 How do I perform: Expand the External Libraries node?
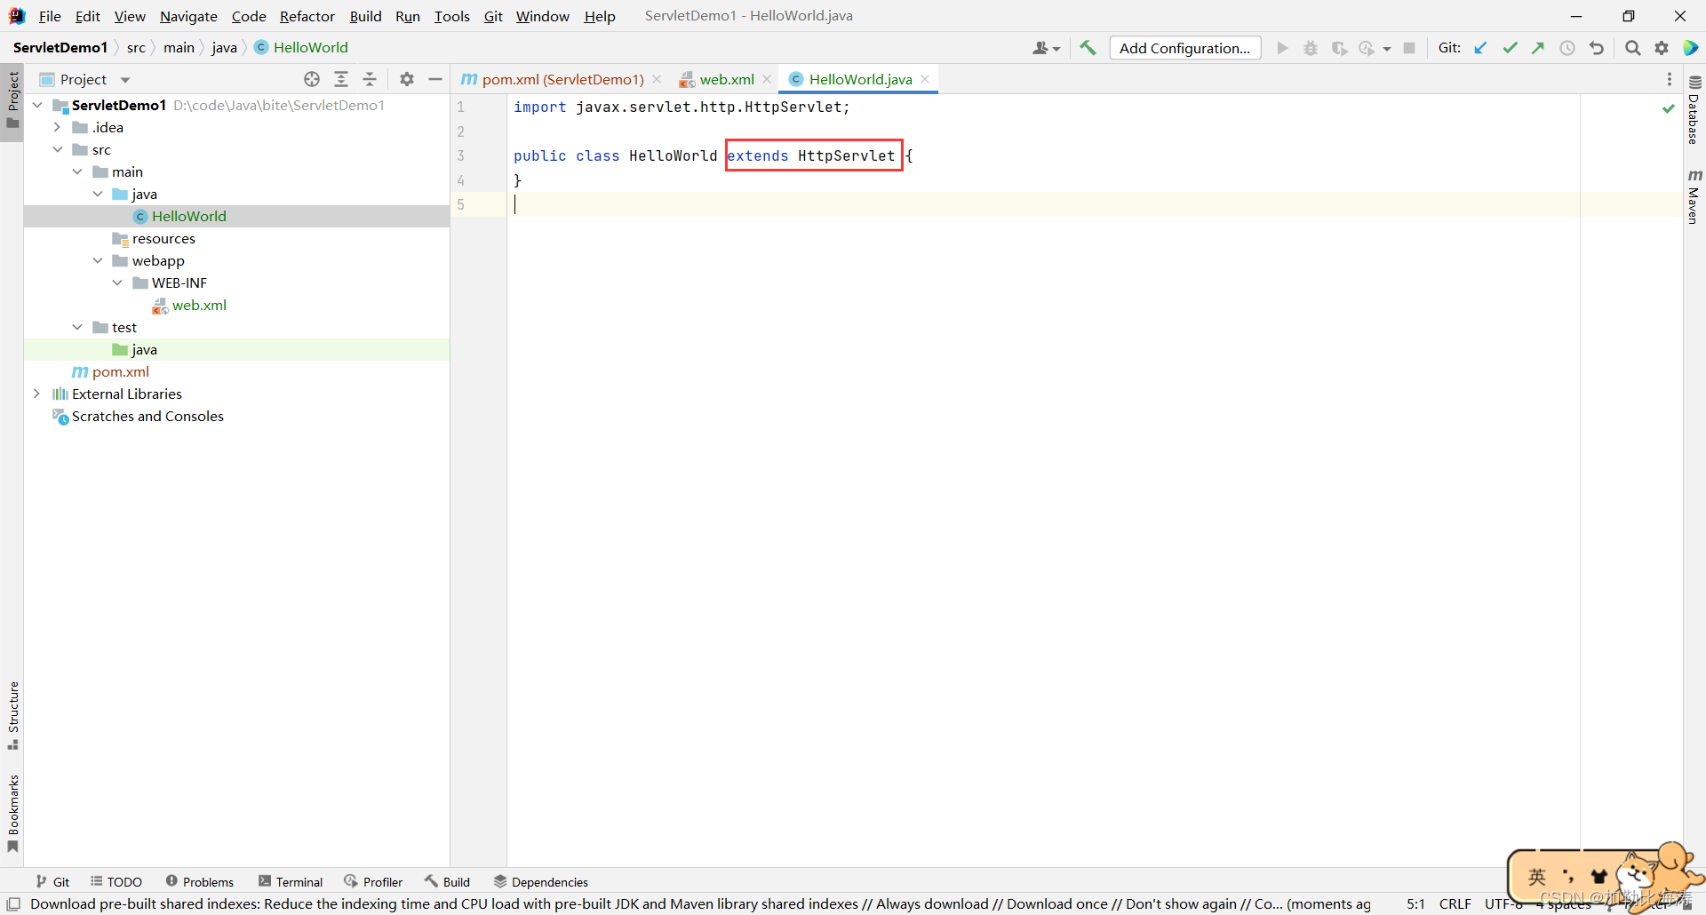coord(36,394)
